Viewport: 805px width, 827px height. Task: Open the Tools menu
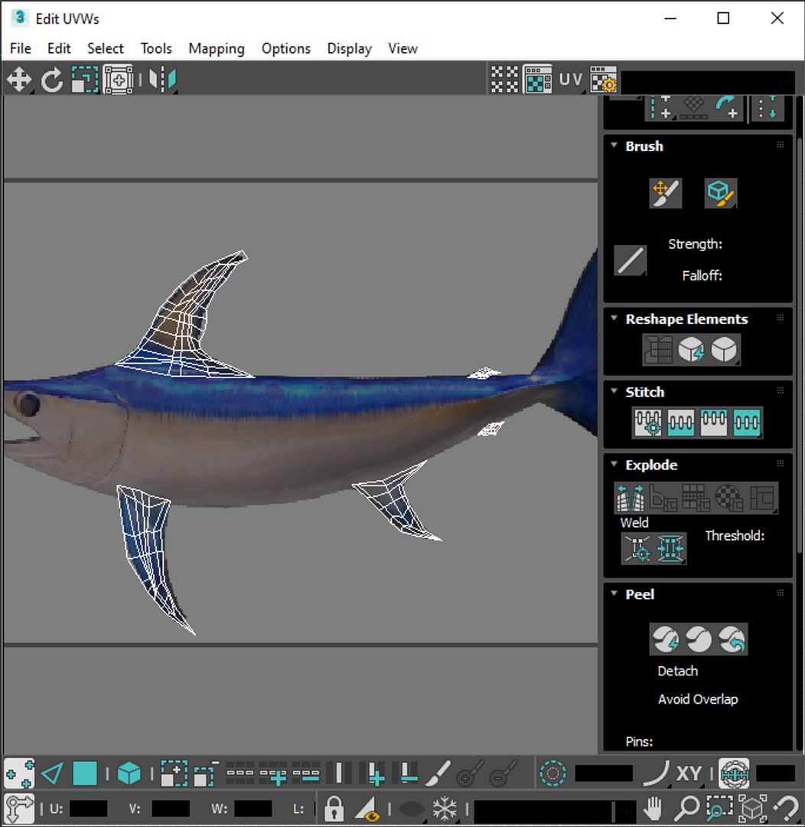tap(156, 48)
